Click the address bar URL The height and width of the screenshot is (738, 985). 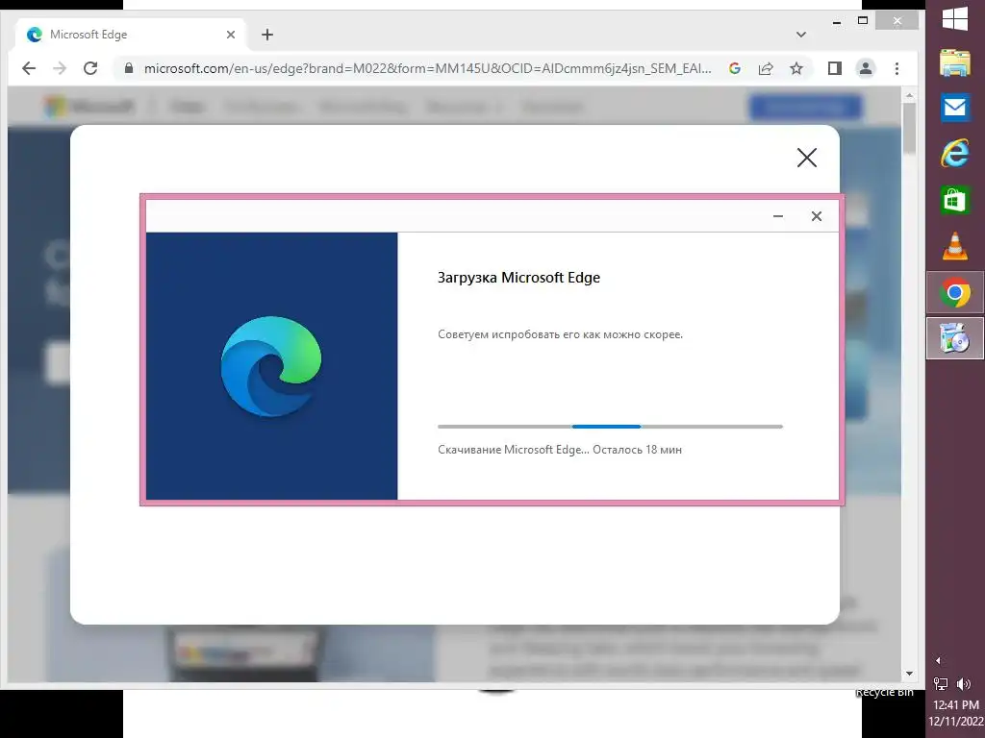[x=428, y=68]
